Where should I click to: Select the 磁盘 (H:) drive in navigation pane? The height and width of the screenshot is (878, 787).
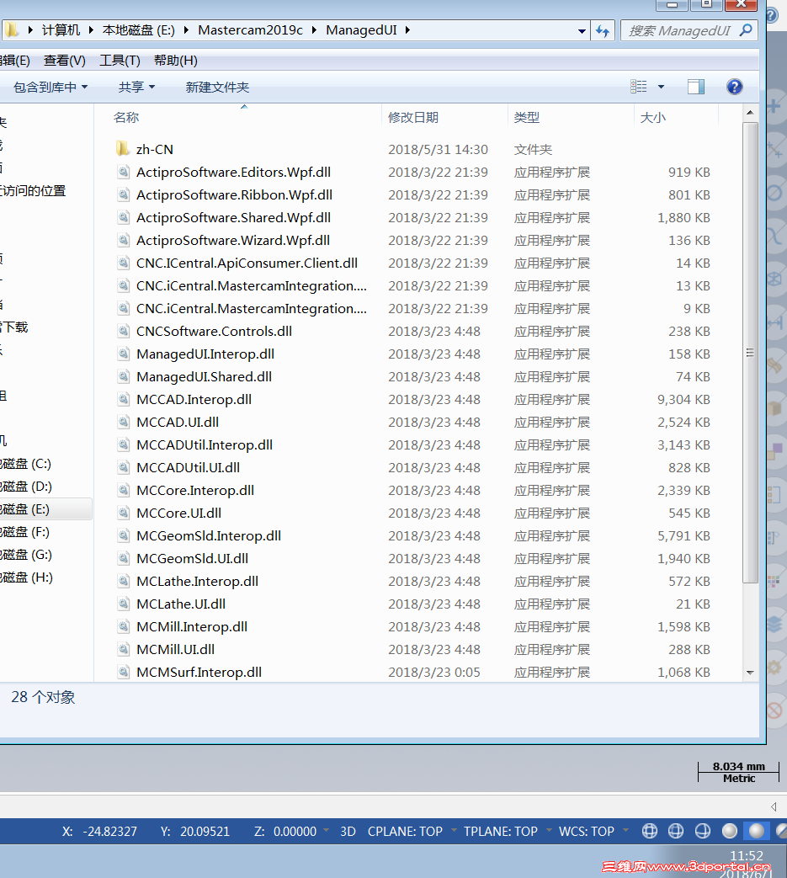point(26,577)
